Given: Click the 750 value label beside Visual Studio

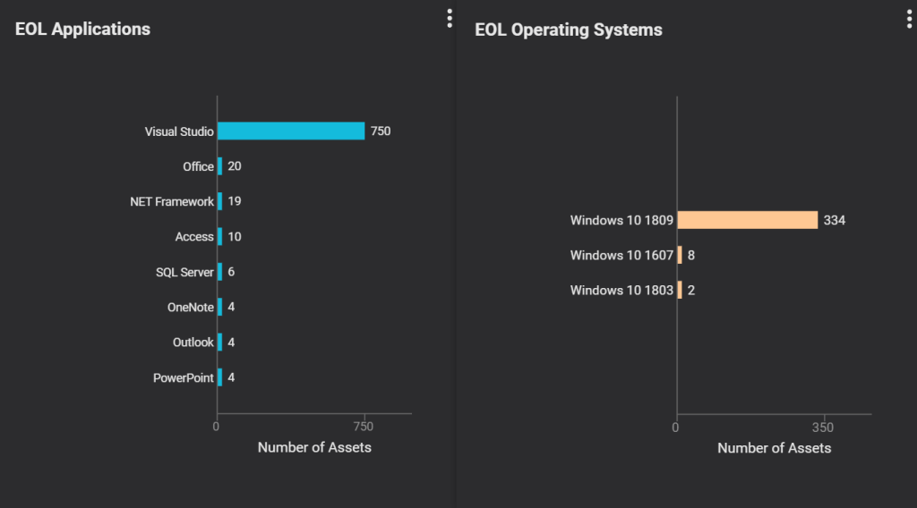Looking at the screenshot, I should click(x=381, y=131).
